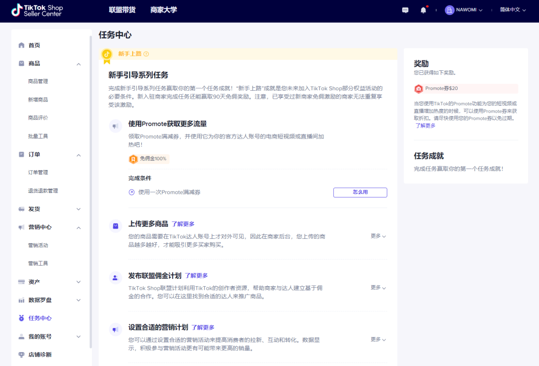Go to 新增商品 in the sidebar

[x=38, y=100]
